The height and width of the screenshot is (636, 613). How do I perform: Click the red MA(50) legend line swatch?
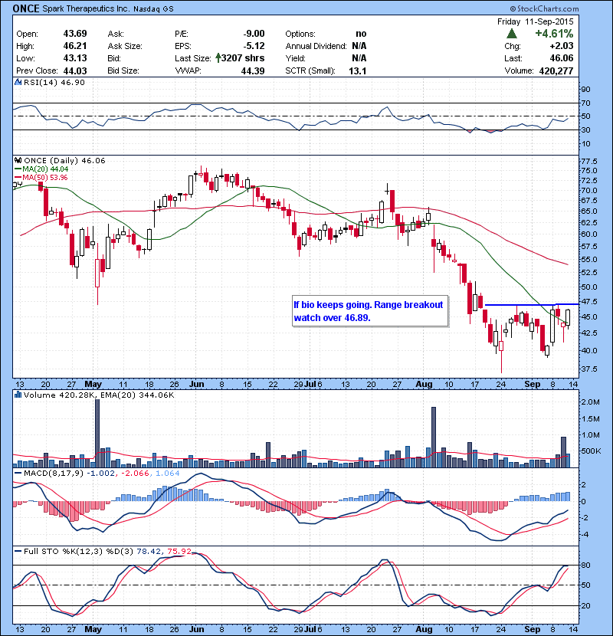pos(18,178)
